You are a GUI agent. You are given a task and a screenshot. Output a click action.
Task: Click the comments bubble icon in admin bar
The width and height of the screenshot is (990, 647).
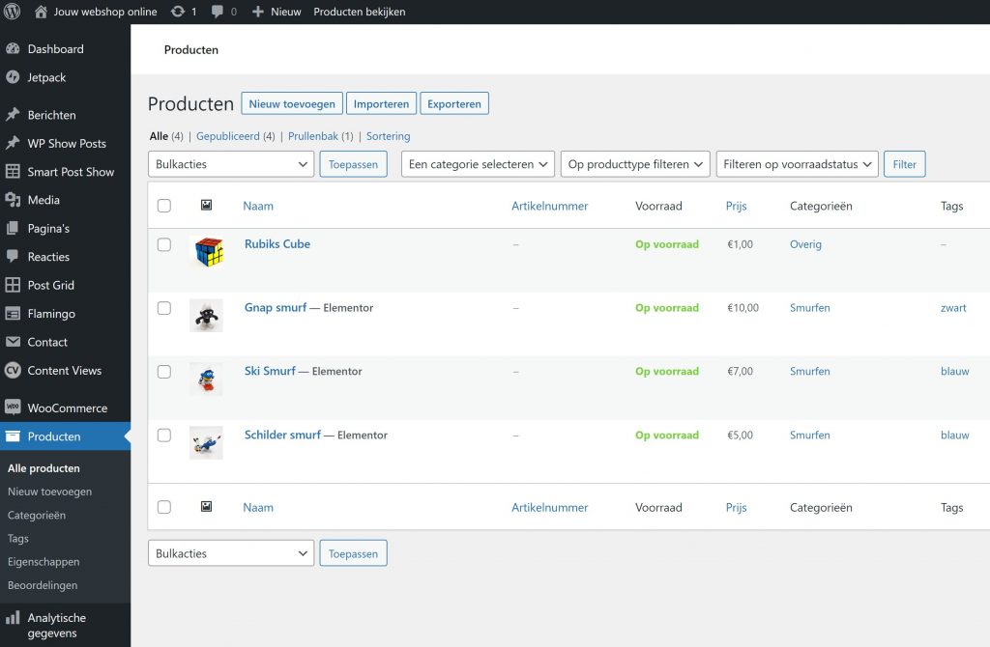point(218,12)
